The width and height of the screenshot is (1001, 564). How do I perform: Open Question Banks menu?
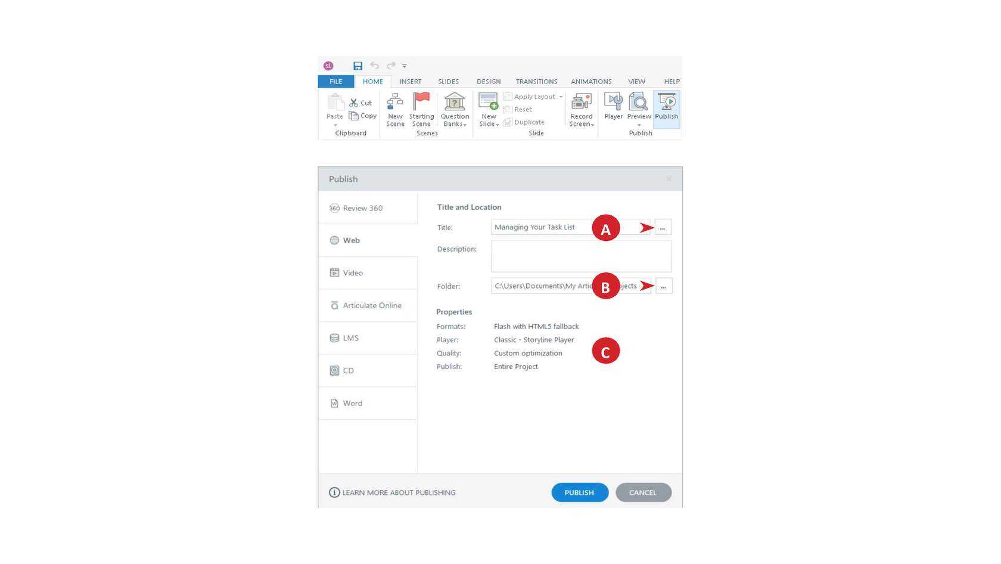click(455, 110)
